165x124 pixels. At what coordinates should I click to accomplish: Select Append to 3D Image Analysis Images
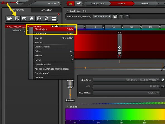(x=54, y=69)
